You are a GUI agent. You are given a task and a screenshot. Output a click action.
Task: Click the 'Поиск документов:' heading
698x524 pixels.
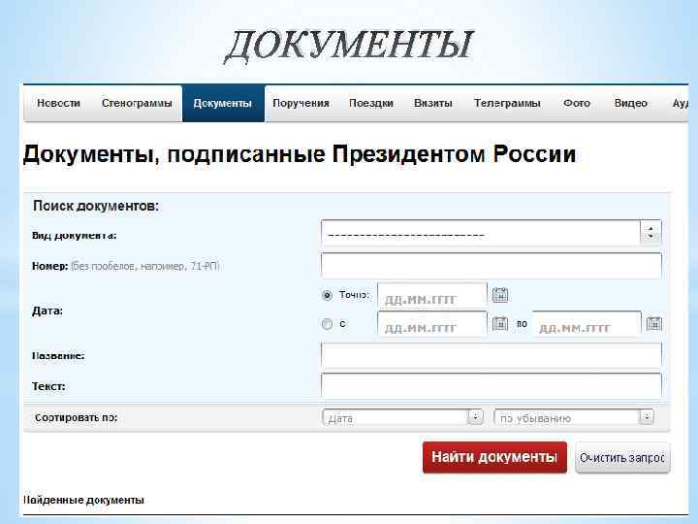[x=96, y=206]
